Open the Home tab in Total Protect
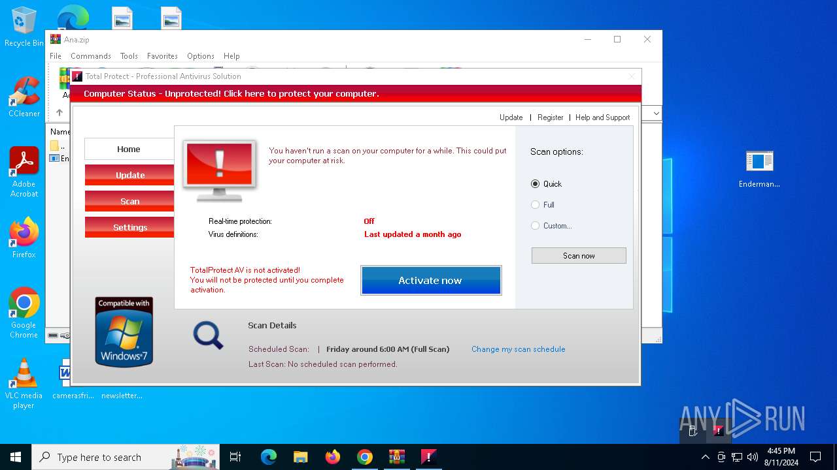This screenshot has width=837, height=470. click(129, 149)
